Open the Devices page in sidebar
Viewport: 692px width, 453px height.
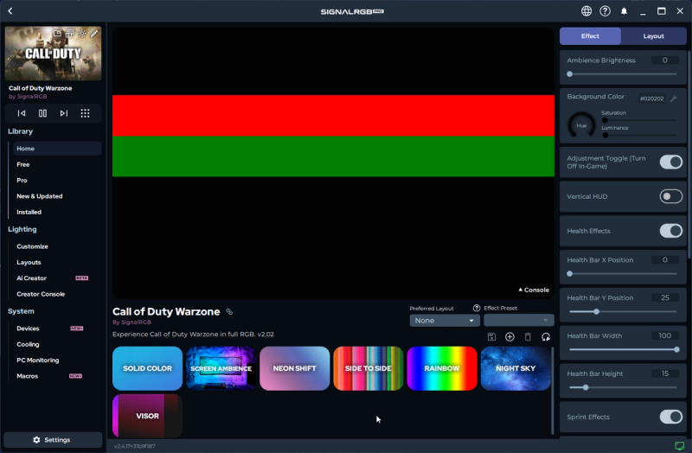28,329
